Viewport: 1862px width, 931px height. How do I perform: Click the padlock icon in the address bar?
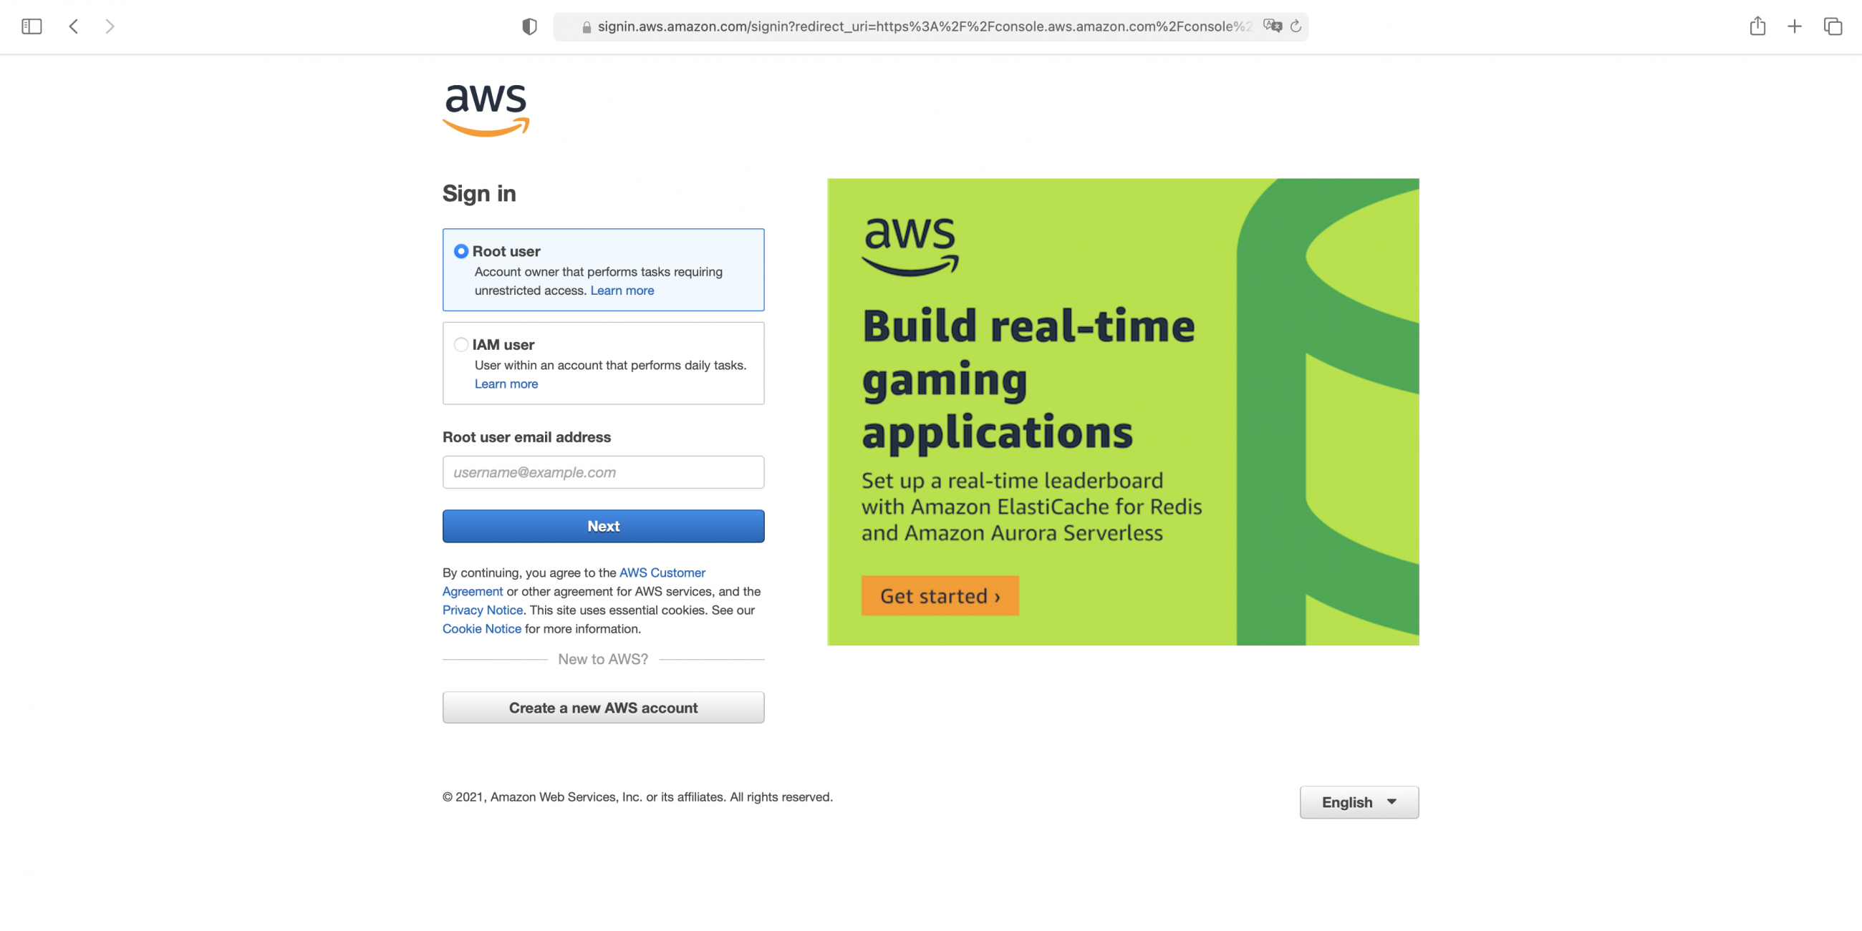586,26
